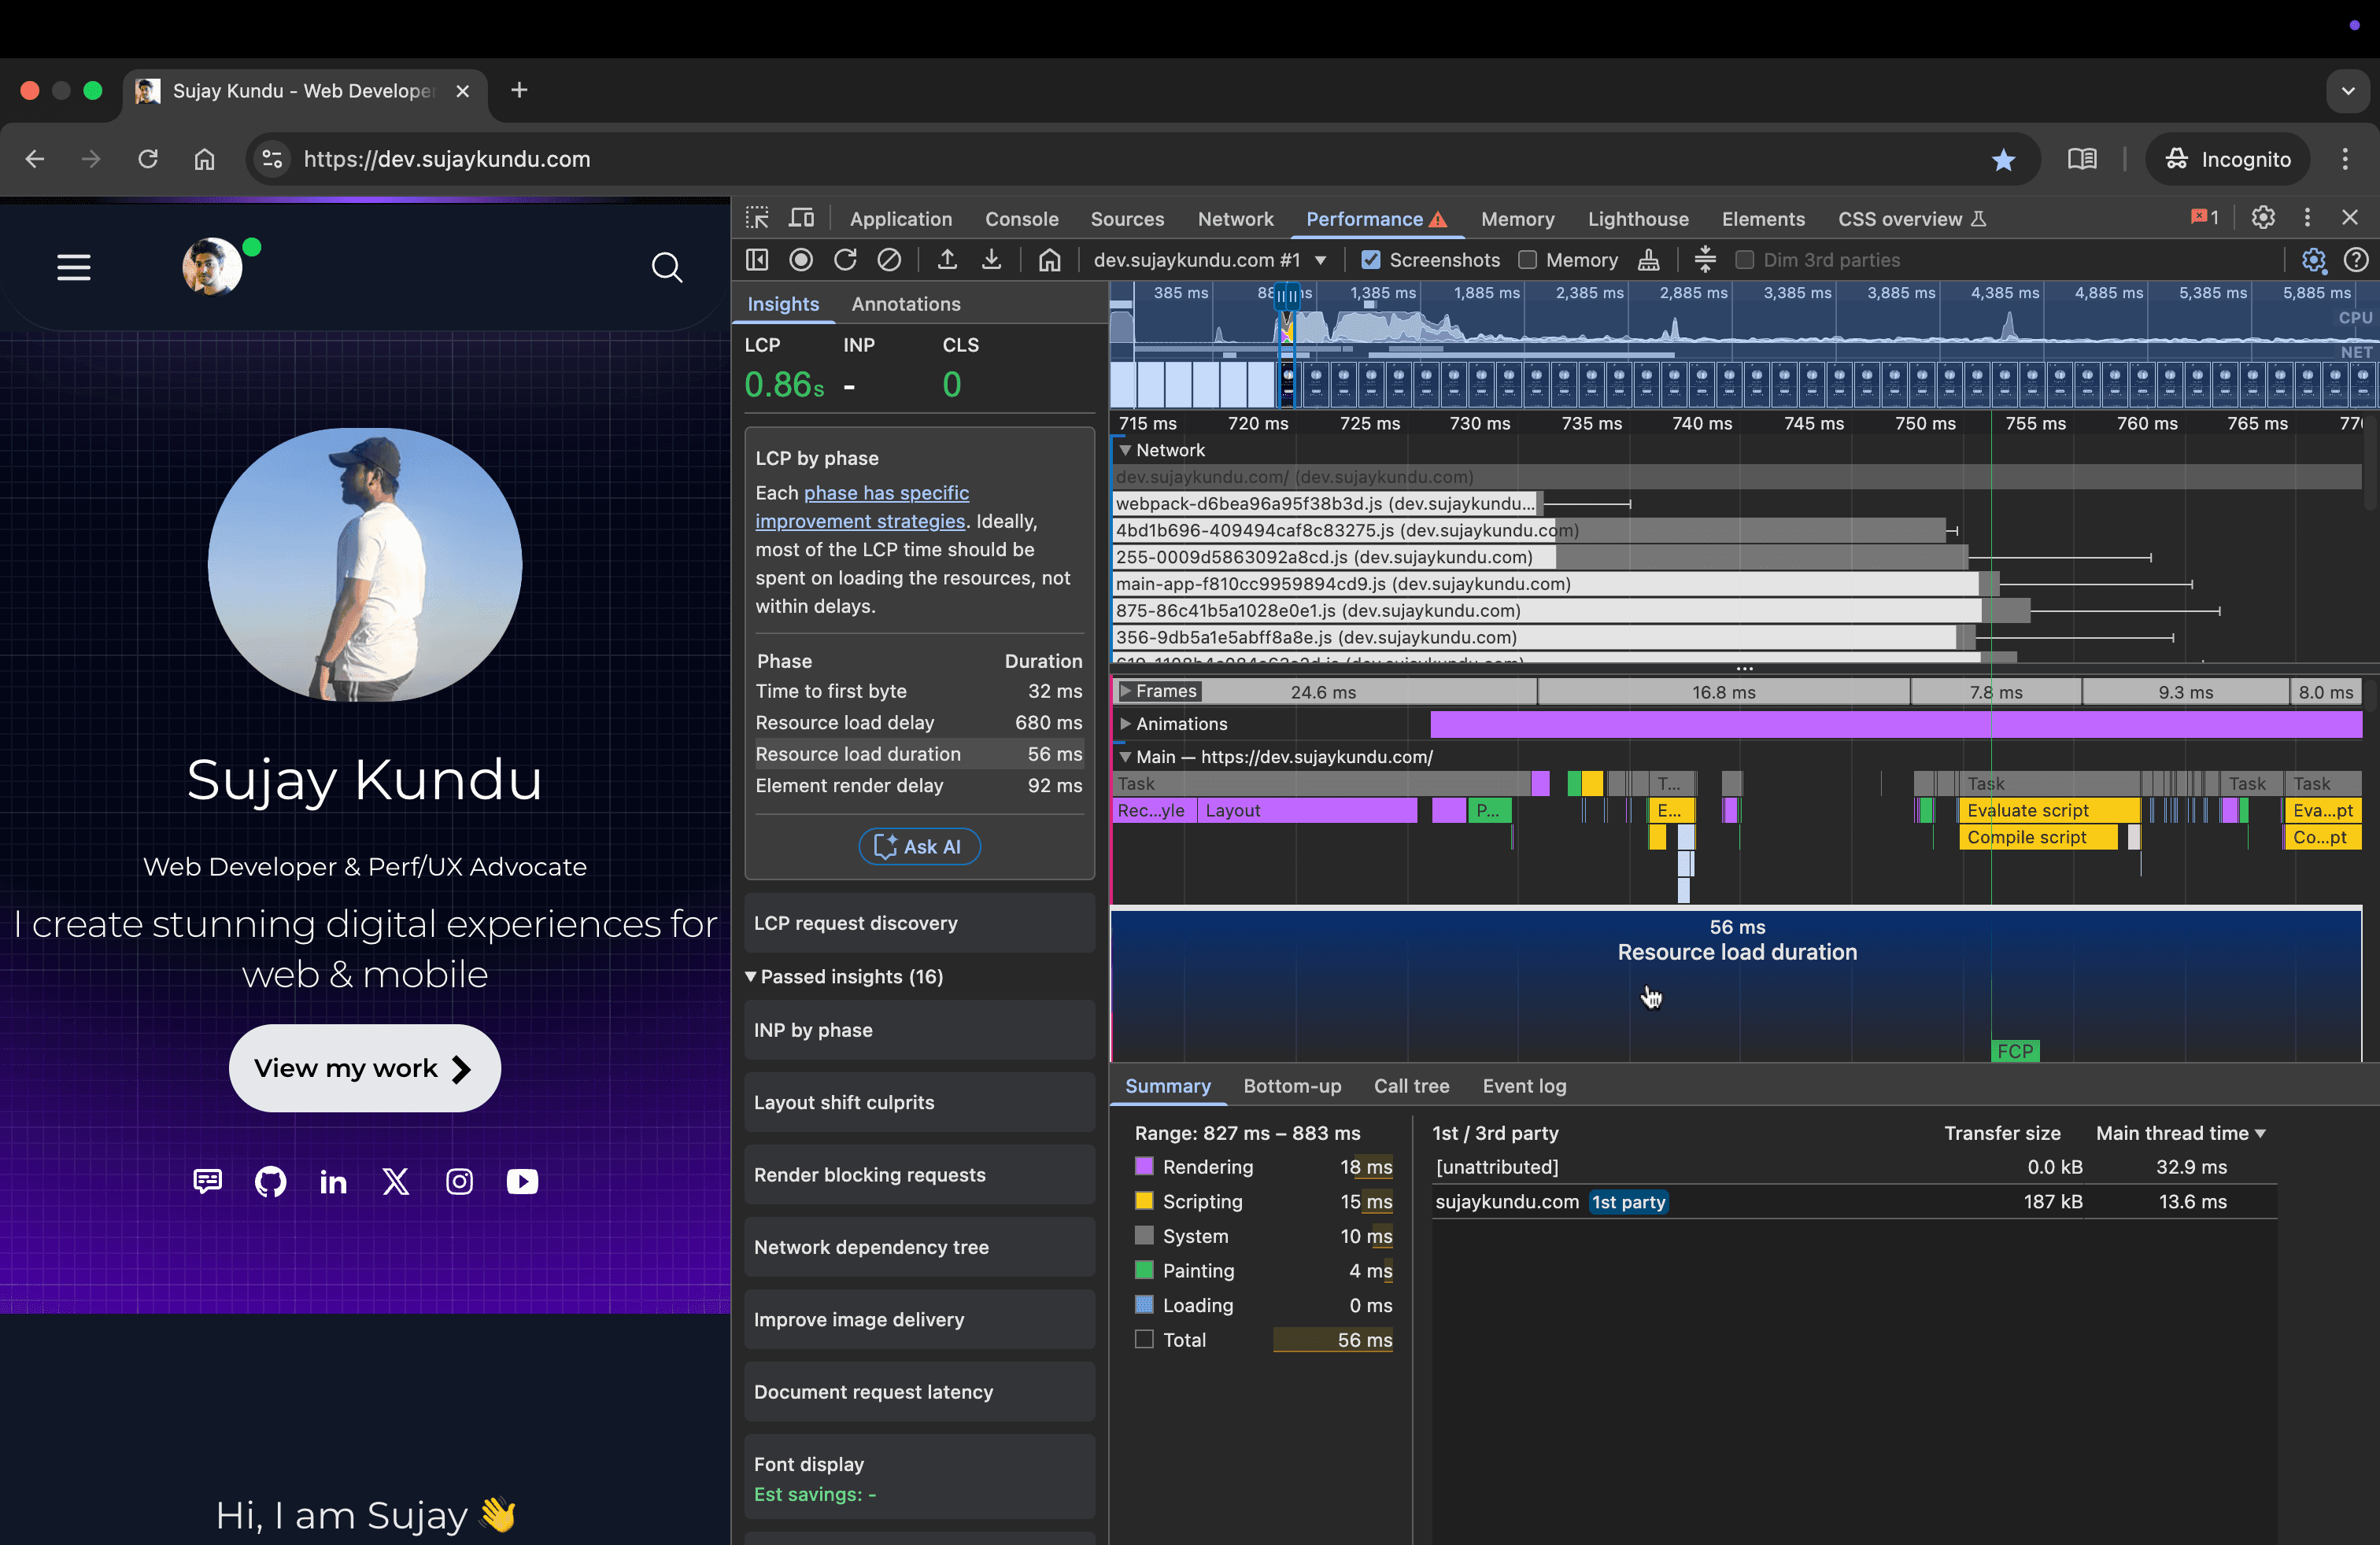
Task: Enable Dim 3rd parties checkbox
Action: [1745, 260]
